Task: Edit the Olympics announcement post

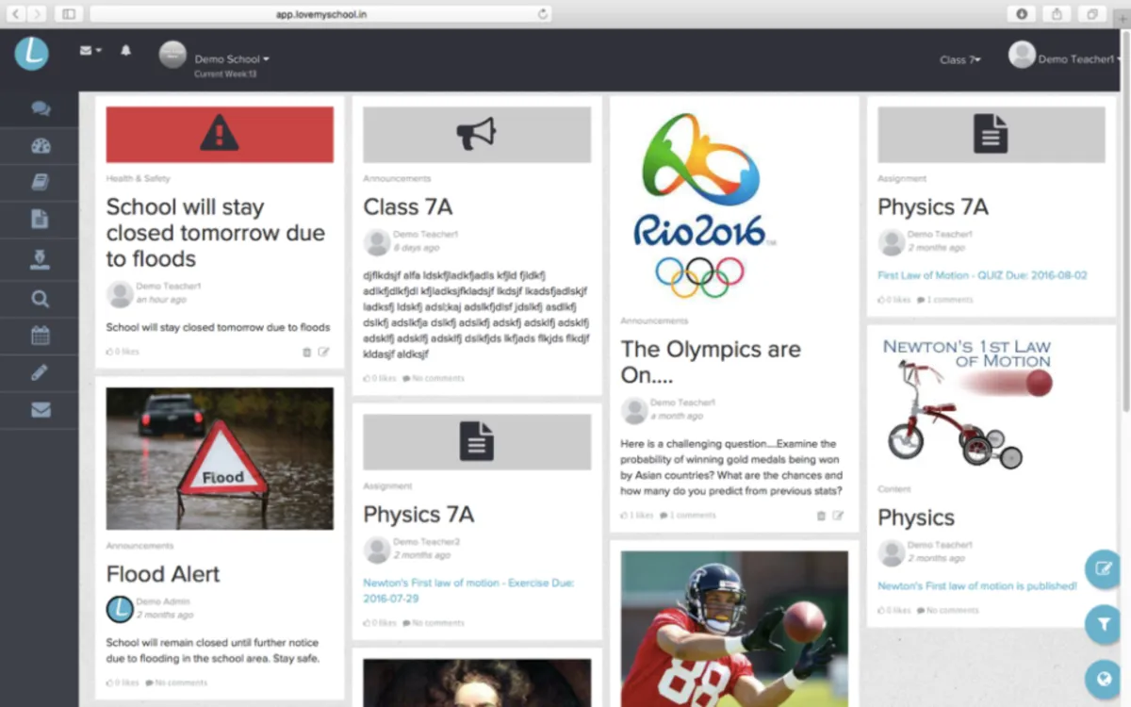Action: (x=838, y=516)
